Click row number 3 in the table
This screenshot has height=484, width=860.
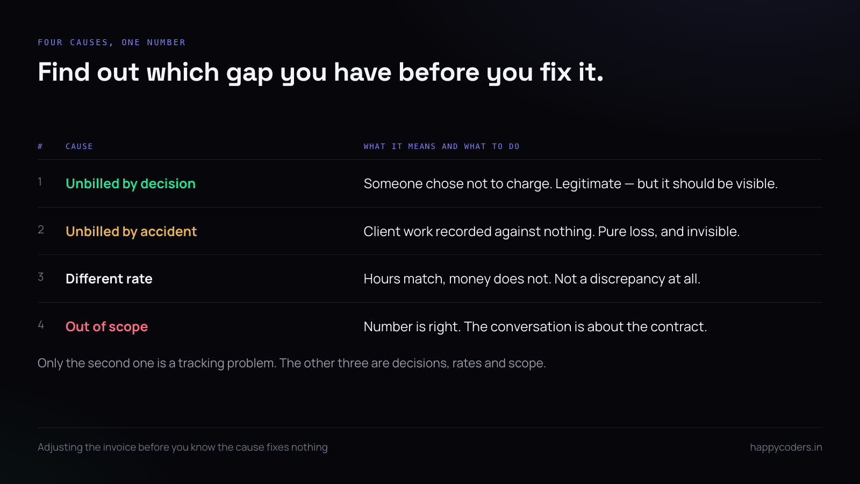(x=41, y=277)
